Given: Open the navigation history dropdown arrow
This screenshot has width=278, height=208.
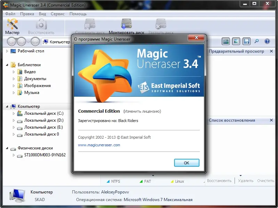Looking at the screenshot, I should coord(28,42).
